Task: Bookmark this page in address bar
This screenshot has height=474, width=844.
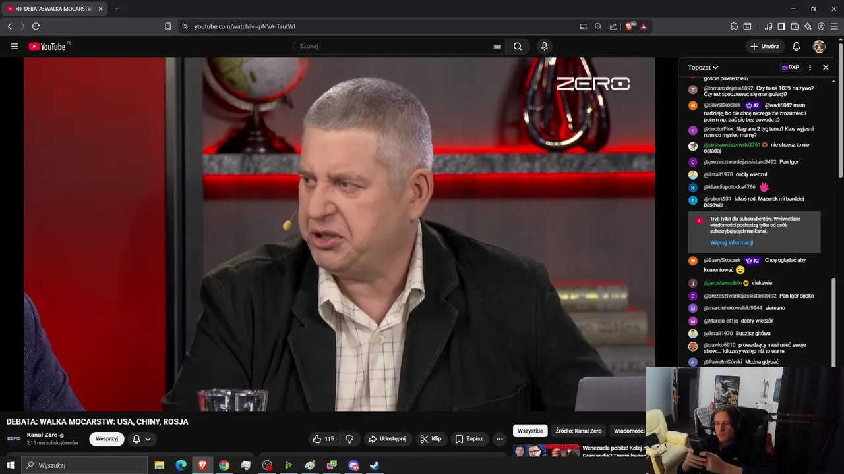Action: [x=167, y=26]
